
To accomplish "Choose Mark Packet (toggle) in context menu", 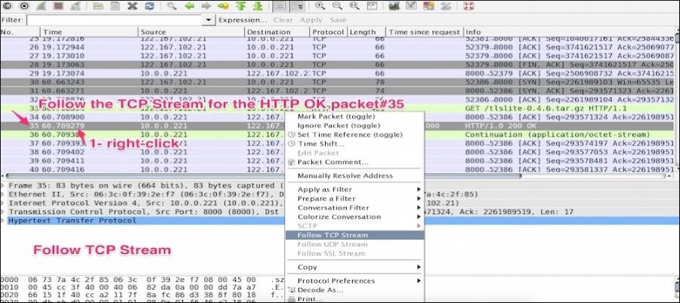I will tap(354, 116).
